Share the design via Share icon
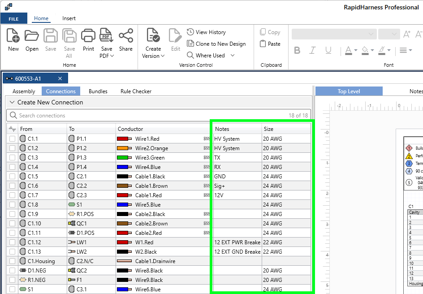Image resolution: width=423 pixels, height=294 pixels. click(126, 35)
